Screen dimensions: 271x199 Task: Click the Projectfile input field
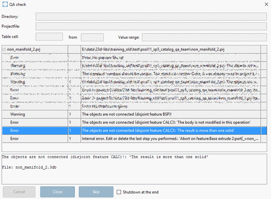(151, 26)
